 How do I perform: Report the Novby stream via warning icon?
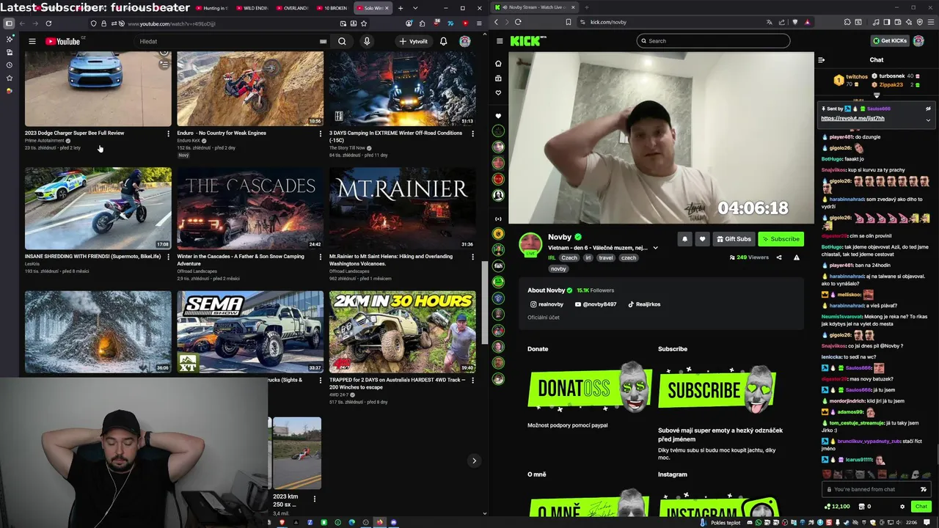click(x=797, y=257)
